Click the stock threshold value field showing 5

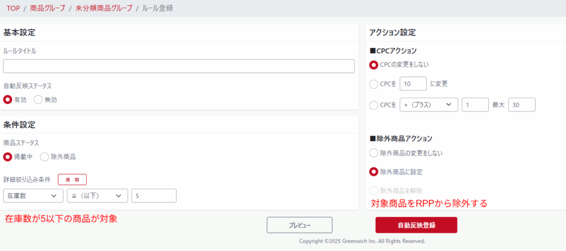154,196
